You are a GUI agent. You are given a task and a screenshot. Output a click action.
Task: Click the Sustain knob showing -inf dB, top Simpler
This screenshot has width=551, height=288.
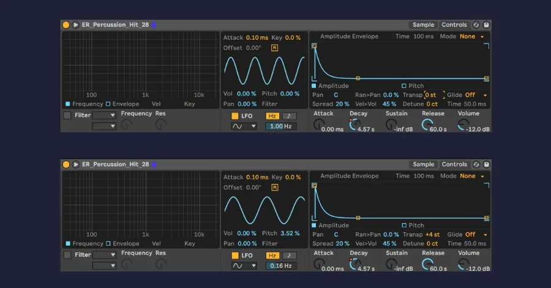[x=391, y=124]
